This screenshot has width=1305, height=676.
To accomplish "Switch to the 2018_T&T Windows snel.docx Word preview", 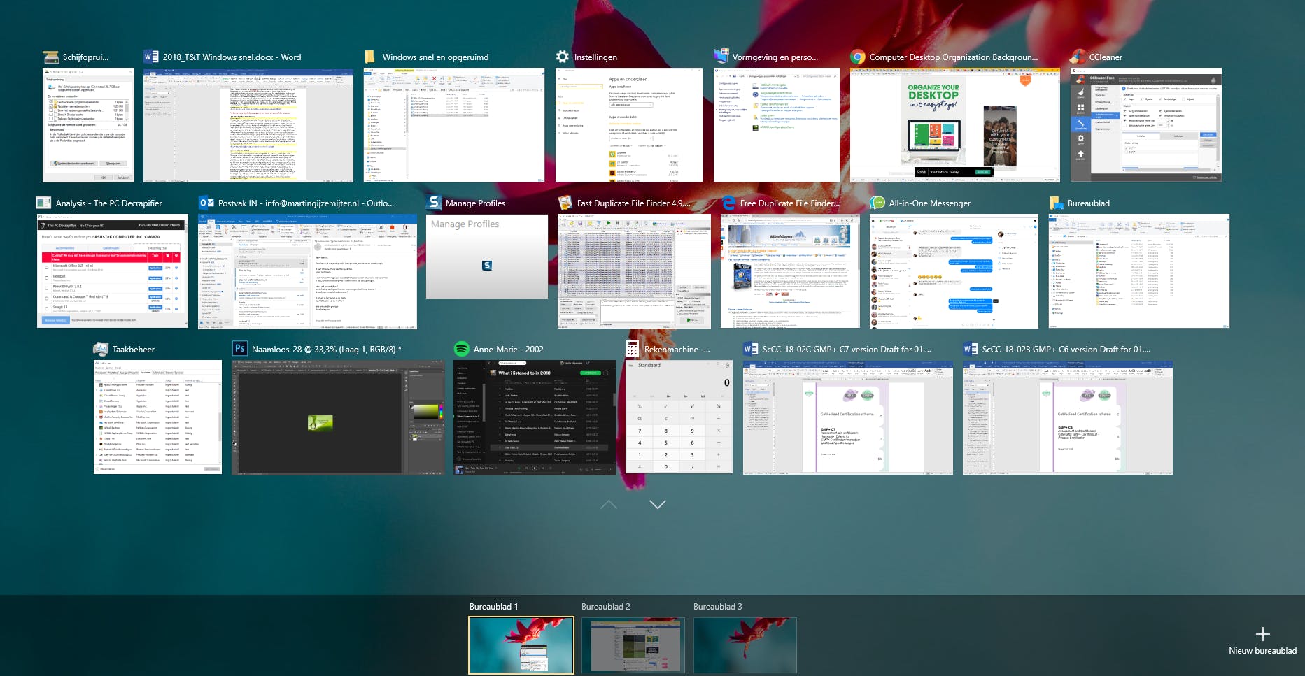I will pyautogui.click(x=248, y=125).
